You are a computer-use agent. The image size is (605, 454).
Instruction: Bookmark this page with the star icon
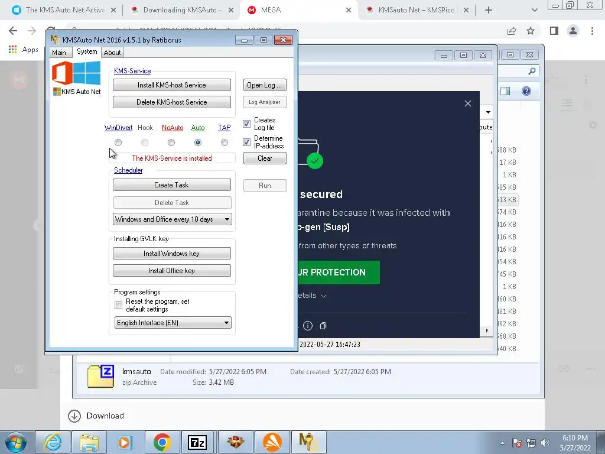click(x=531, y=31)
